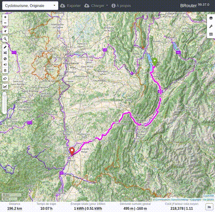Expand the Cyclotourisme, Originale profile dropdown

pyautogui.click(x=30, y=6)
